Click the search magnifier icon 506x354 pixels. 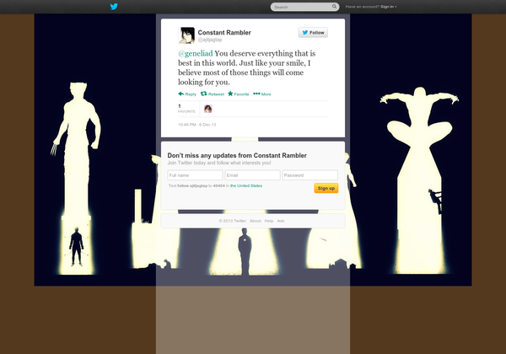click(334, 7)
